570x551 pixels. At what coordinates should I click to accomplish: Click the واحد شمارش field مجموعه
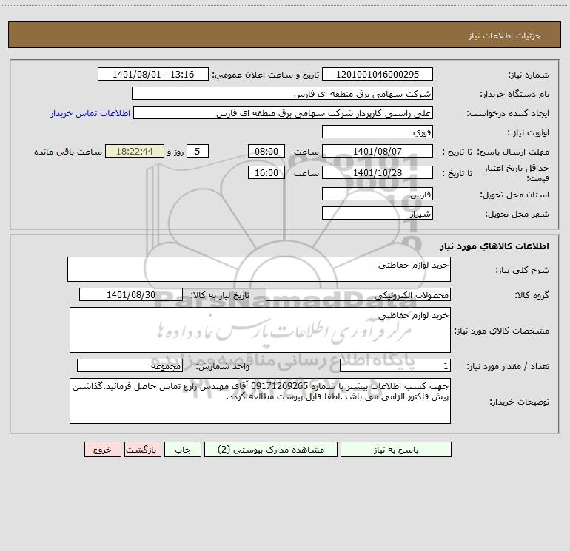tap(130, 366)
